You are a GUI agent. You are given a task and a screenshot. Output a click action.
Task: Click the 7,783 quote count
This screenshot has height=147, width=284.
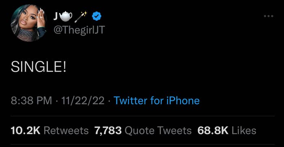108,130
